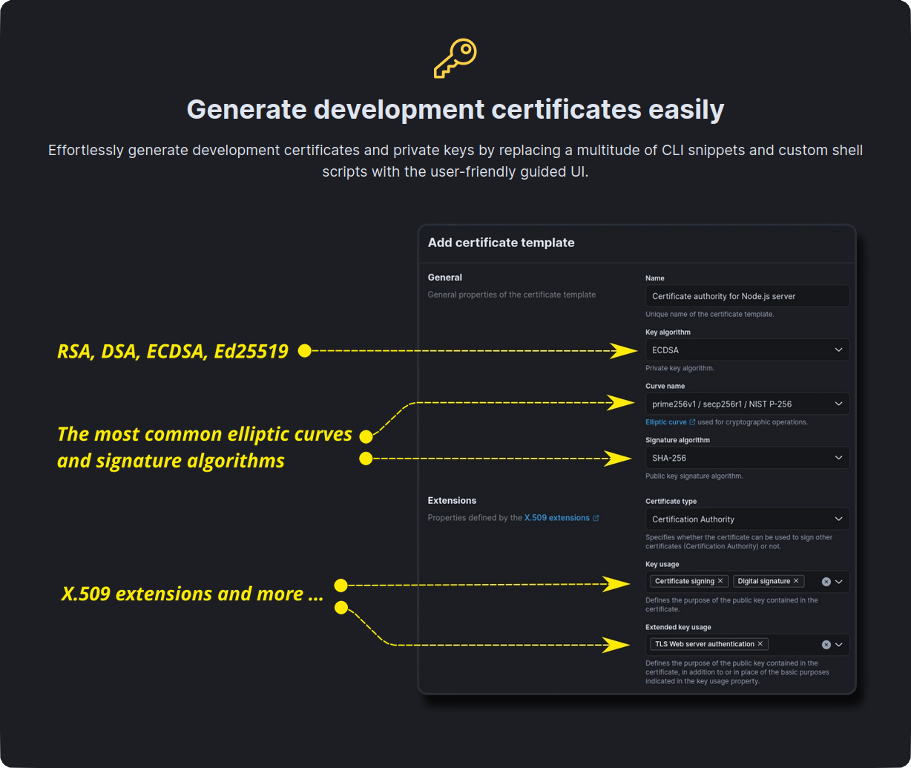Clear all Key usage values with the circle X icon
911x768 pixels.
(x=826, y=582)
